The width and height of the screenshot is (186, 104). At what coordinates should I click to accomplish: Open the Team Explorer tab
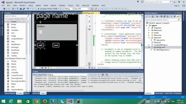click(159, 93)
